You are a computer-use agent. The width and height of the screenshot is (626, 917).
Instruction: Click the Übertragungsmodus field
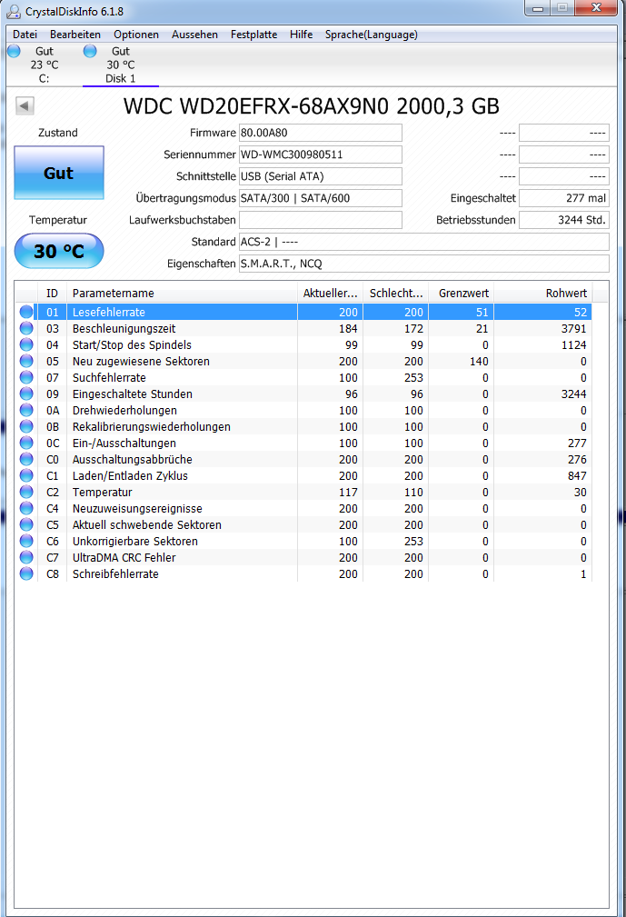[x=321, y=198]
